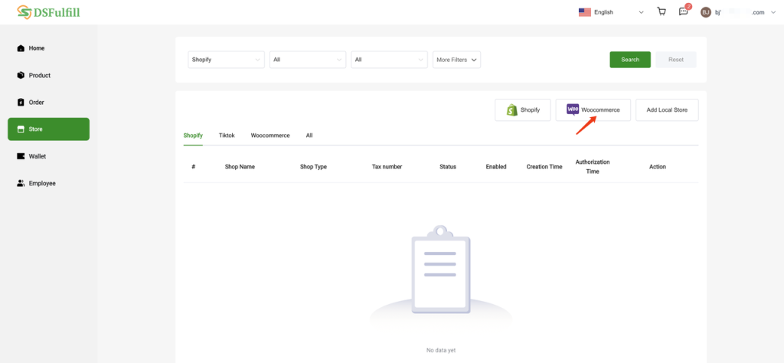The height and width of the screenshot is (363, 784).
Task: Click the BJ user avatar
Action: [706, 12]
